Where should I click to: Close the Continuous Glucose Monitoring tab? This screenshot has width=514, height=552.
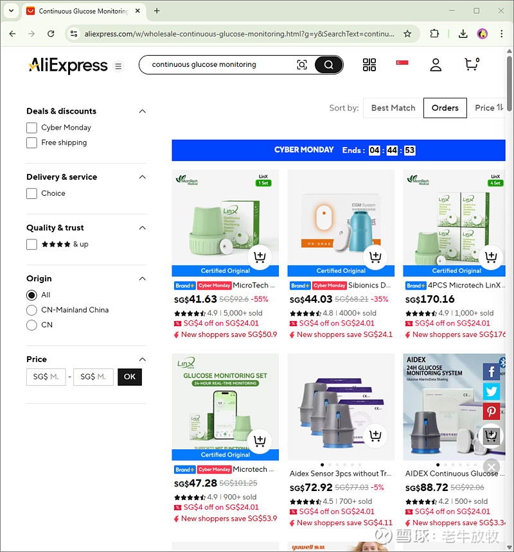(137, 11)
